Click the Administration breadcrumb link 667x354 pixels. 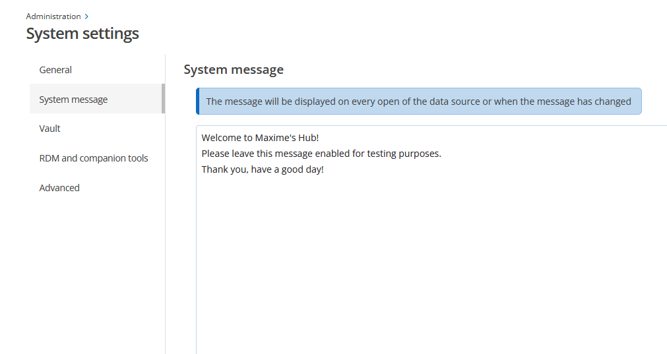[53, 16]
